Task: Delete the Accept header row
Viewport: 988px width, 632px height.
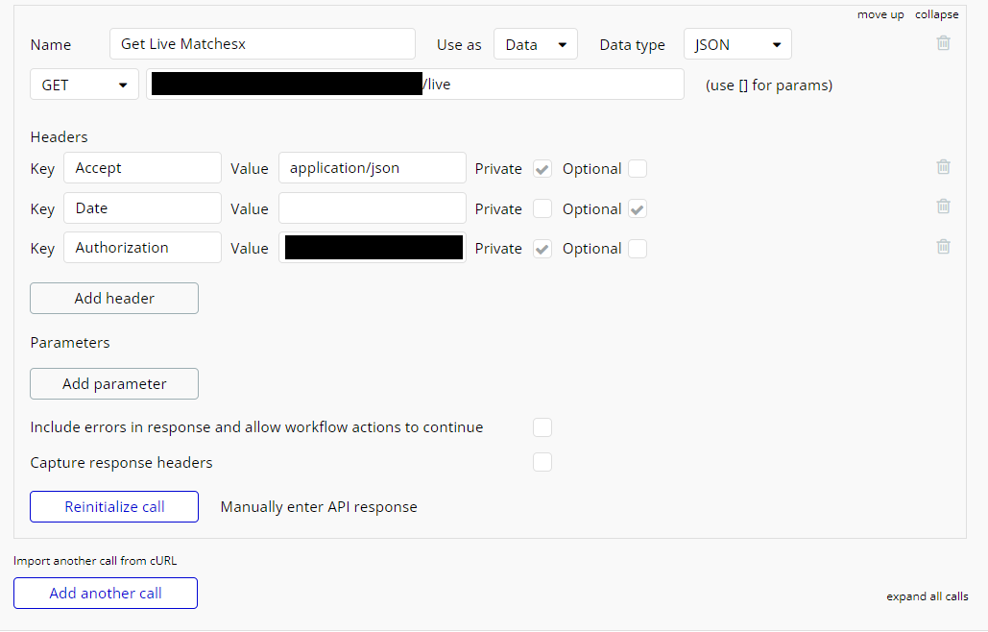Action: (943, 167)
